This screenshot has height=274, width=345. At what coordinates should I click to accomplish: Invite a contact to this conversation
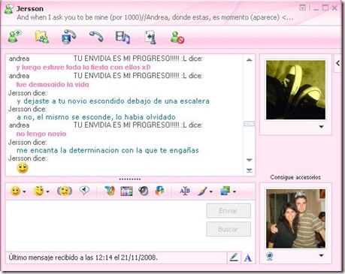coord(14,37)
